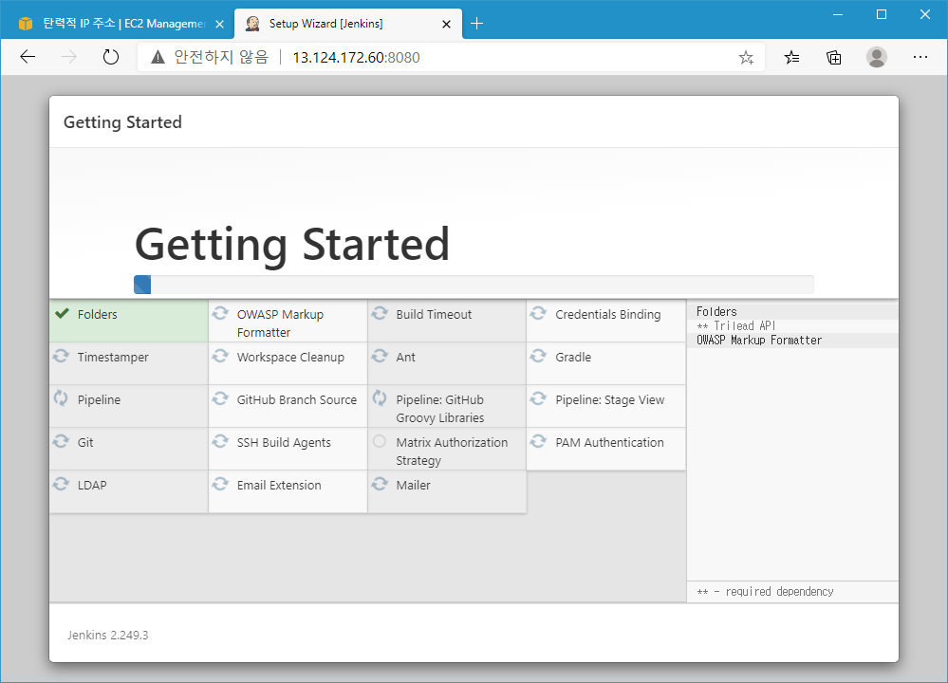The height and width of the screenshot is (683, 948).
Task: Click the LDAP plugin label
Action: tap(92, 486)
